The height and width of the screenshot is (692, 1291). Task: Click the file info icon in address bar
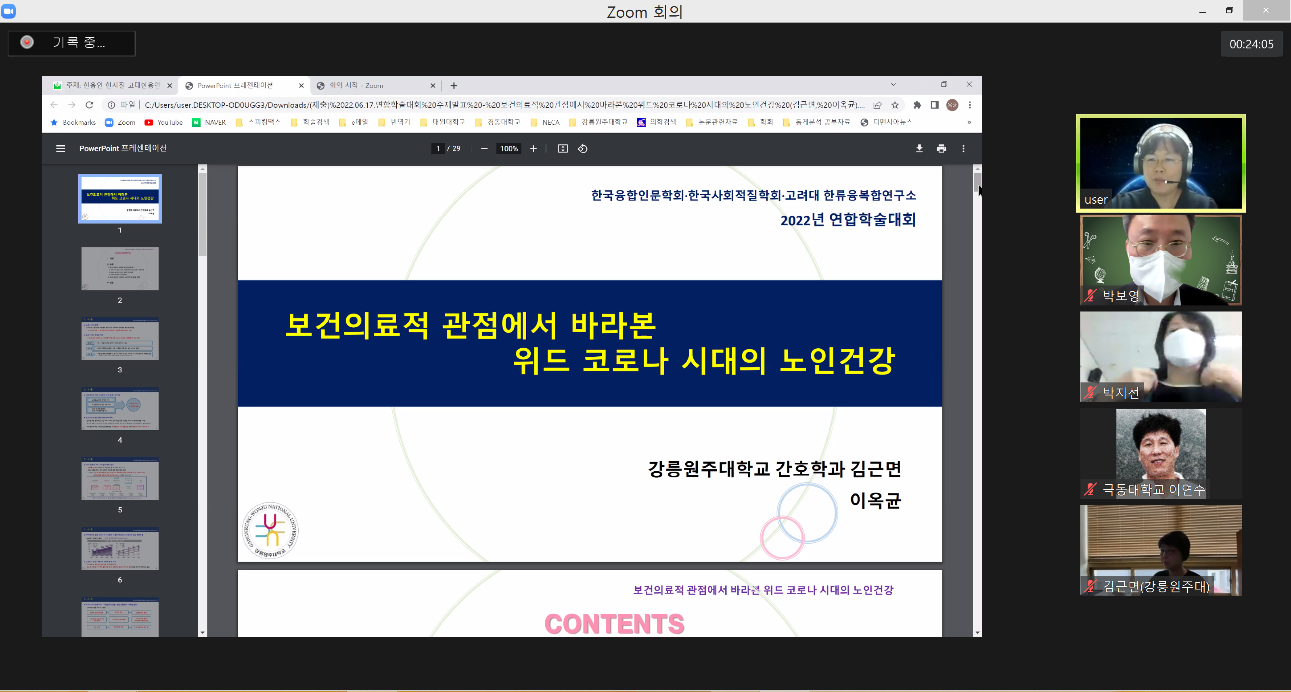coord(111,105)
